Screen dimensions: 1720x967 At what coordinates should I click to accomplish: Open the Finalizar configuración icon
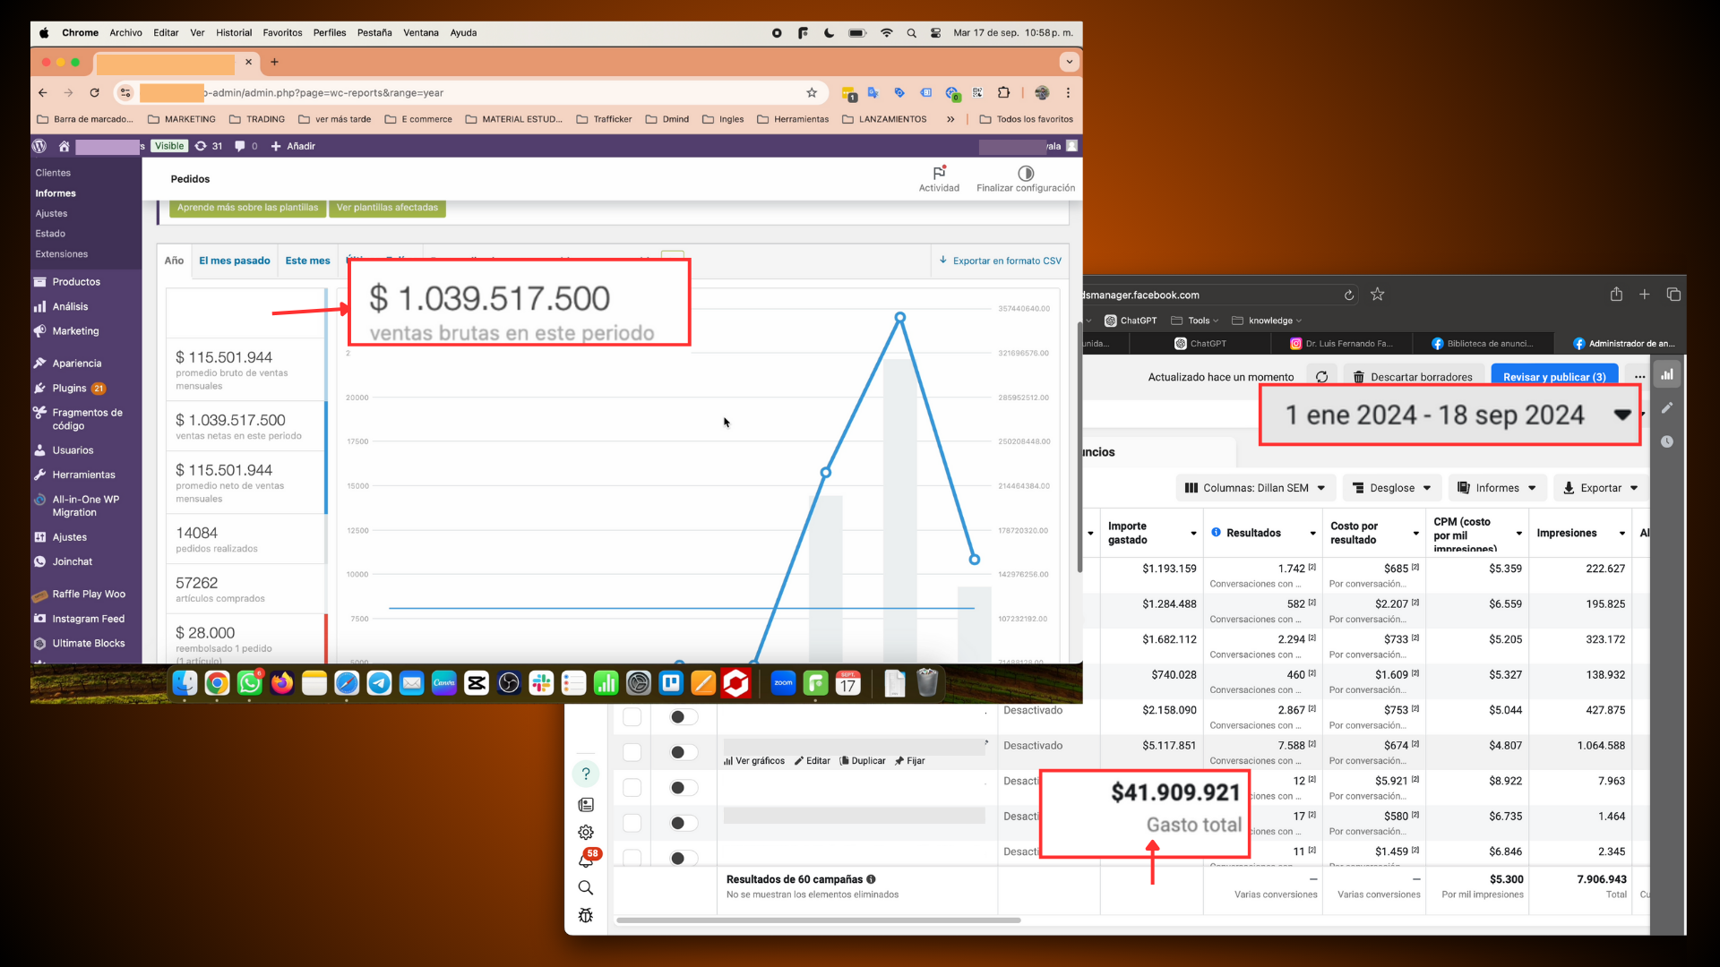[x=1026, y=173]
